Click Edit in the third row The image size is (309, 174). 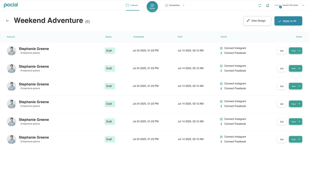282,86
